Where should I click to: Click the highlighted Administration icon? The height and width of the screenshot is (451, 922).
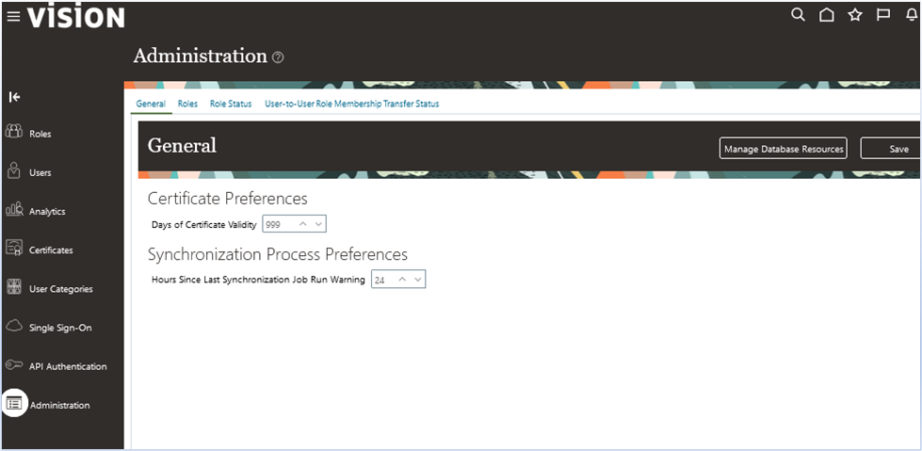pos(14,403)
